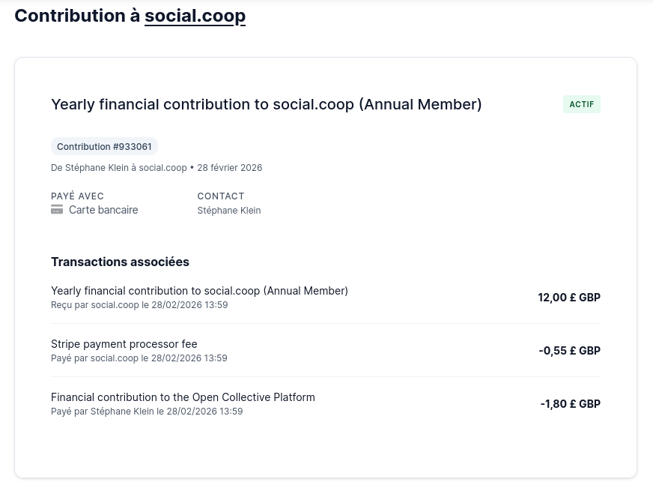The height and width of the screenshot is (482, 653).
Task: Click the CONTACT label
Action: (x=221, y=196)
